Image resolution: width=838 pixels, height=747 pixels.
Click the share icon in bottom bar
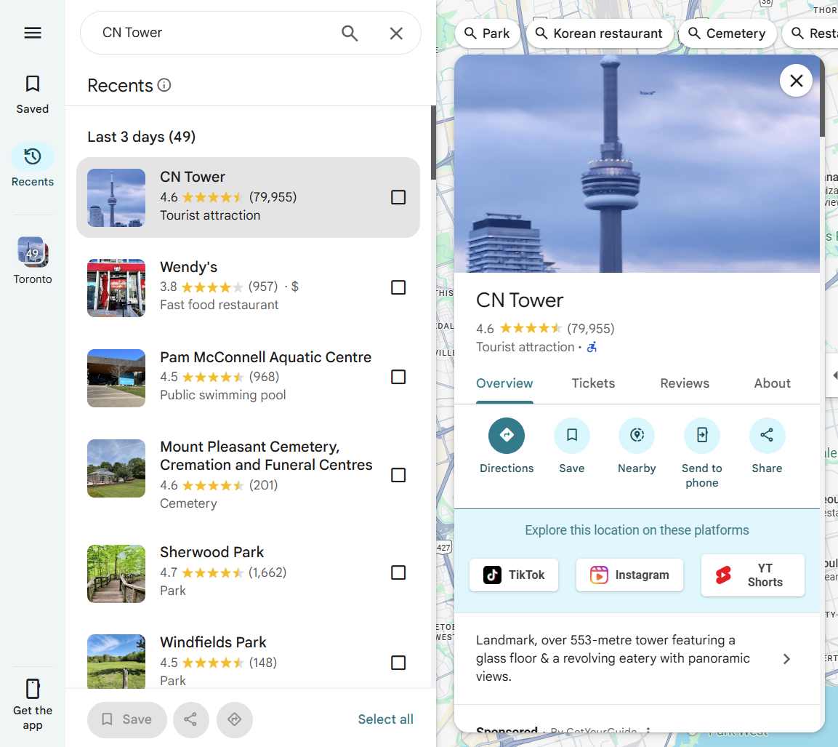click(x=191, y=719)
